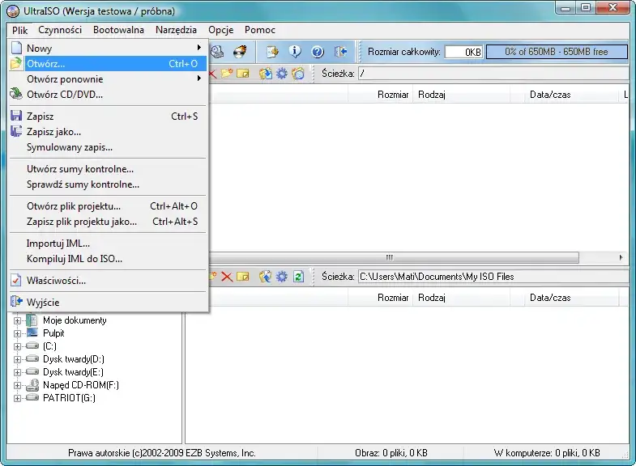Screen dimensions: 636x466
Task: Click the exit door icon in toolbar
Action: tap(341, 52)
